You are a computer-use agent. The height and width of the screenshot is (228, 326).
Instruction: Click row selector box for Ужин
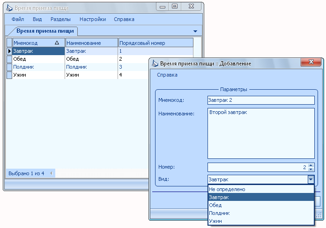[x=9, y=75]
